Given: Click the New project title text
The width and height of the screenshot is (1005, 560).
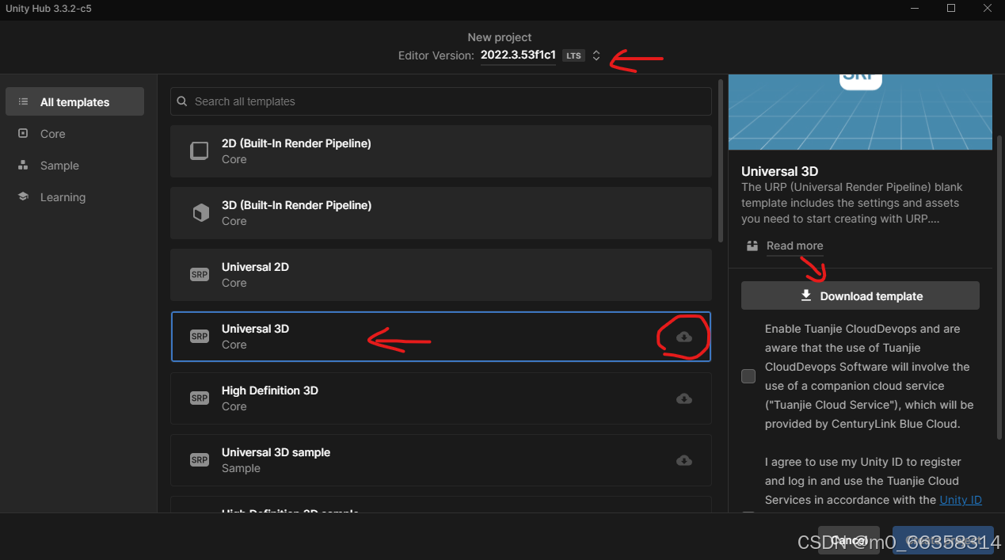Looking at the screenshot, I should pyautogui.click(x=500, y=37).
